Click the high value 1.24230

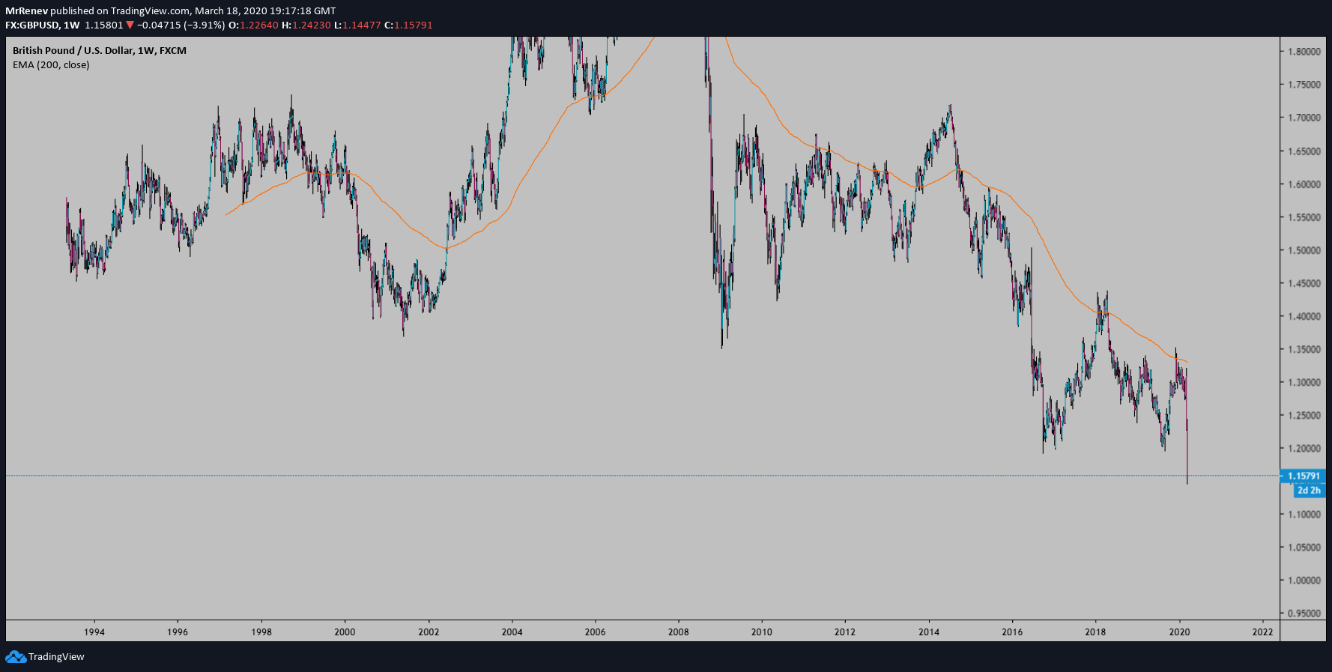click(312, 25)
